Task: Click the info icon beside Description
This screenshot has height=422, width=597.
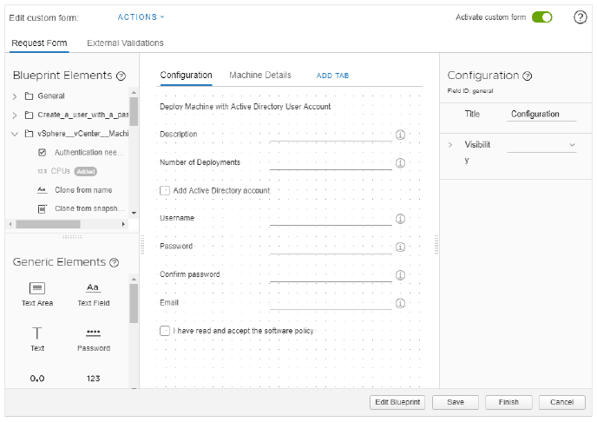Action: click(401, 135)
